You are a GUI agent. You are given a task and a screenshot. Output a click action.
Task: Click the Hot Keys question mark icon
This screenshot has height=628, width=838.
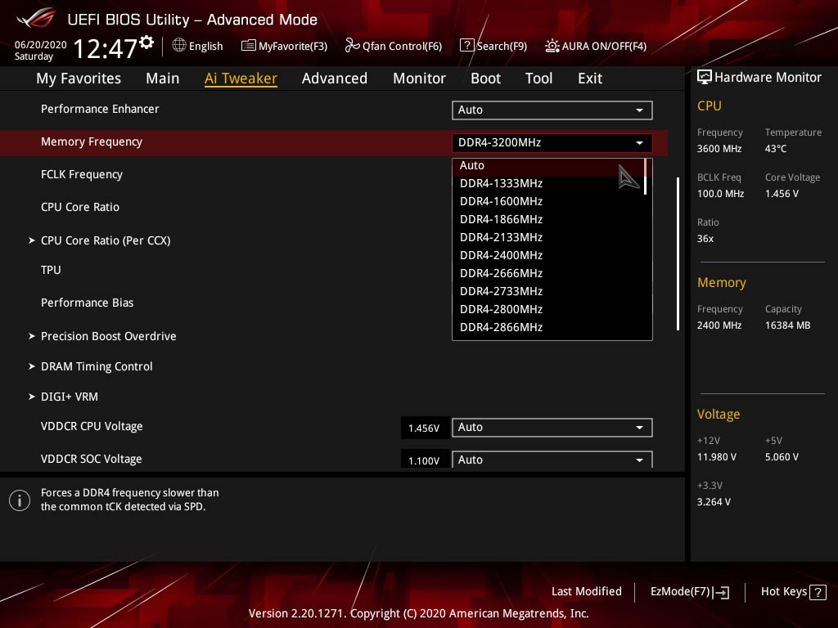click(x=818, y=592)
